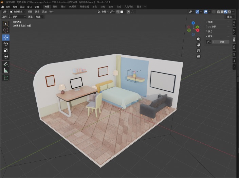Toggle proportional editing button
Image resolution: width=239 pixels, height=178 pixels.
point(128,12)
